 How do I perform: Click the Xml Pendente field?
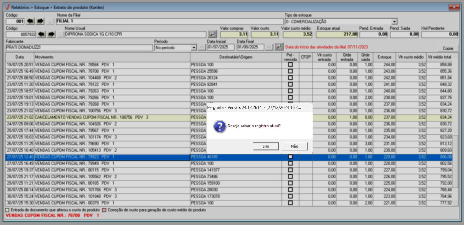tap(440, 34)
